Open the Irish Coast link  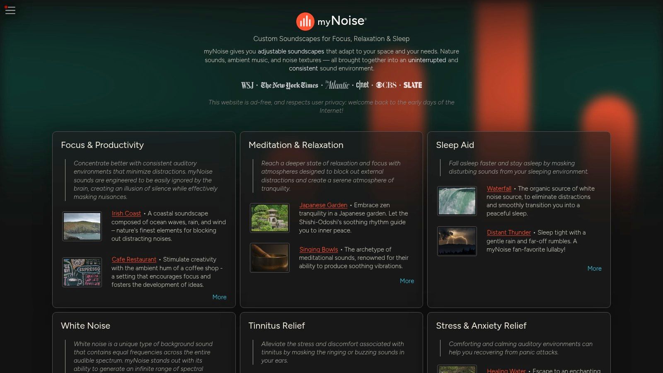(x=126, y=213)
